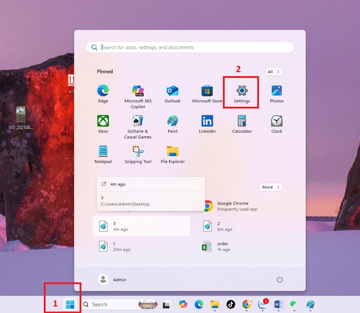Open Zalo from the taskbar
Screen dimensions: 360x313
(263, 304)
